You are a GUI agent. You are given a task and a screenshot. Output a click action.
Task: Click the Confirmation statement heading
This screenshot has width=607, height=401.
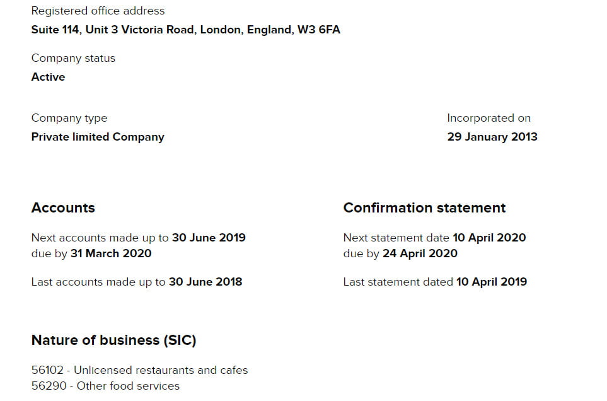point(425,208)
